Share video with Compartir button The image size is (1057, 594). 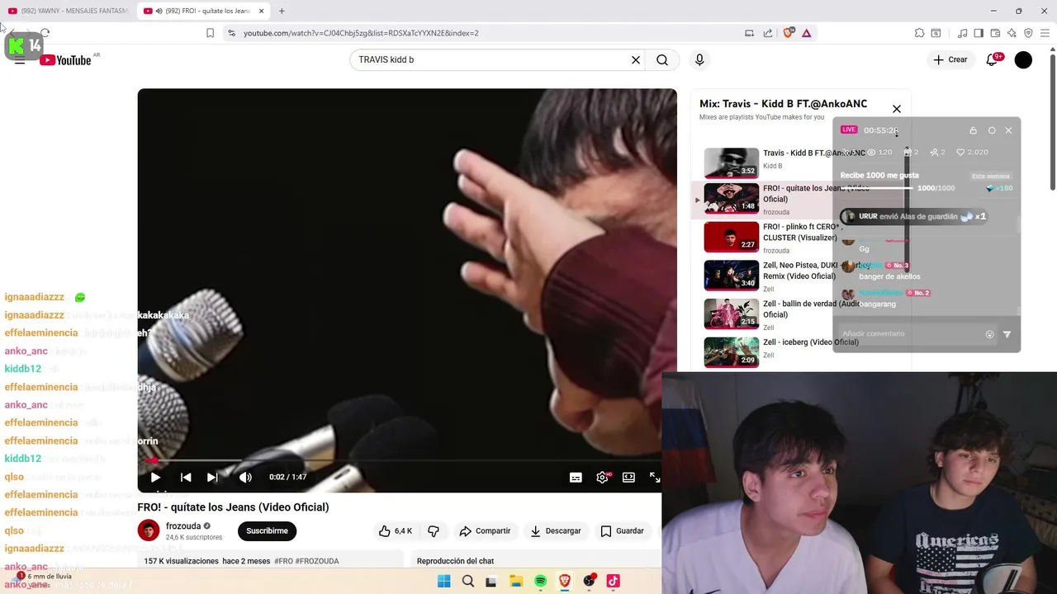click(486, 530)
